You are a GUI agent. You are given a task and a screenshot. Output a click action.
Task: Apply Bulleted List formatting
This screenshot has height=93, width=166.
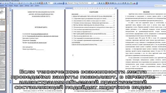[x=121, y=3]
